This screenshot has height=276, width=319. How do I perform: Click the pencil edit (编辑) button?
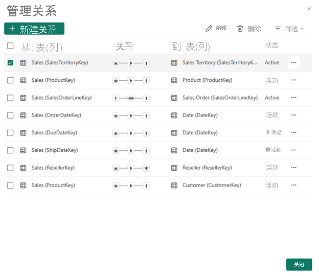pos(216,29)
